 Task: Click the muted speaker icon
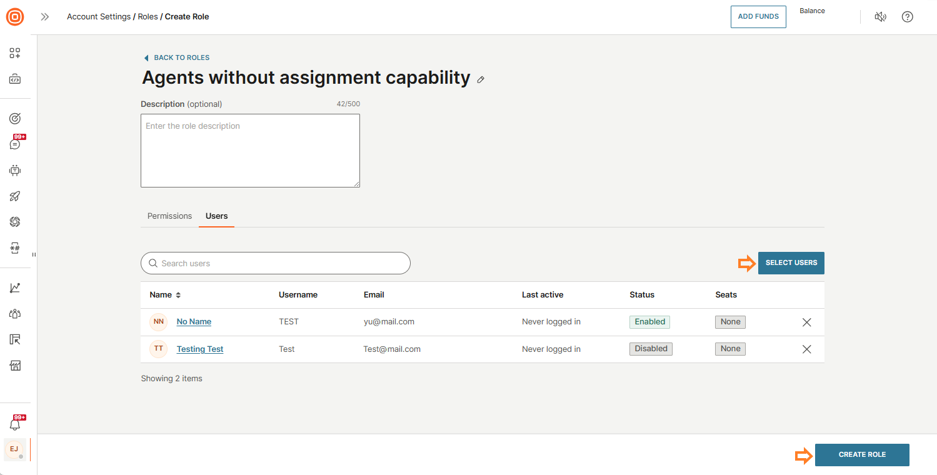pos(880,17)
